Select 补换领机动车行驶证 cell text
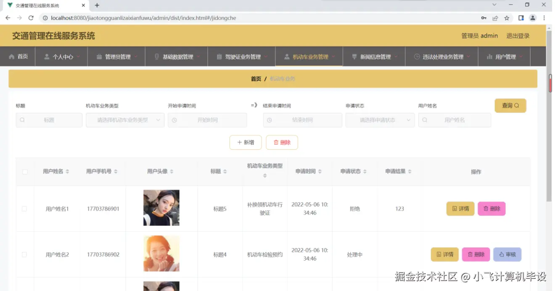The image size is (555, 291). (265, 209)
